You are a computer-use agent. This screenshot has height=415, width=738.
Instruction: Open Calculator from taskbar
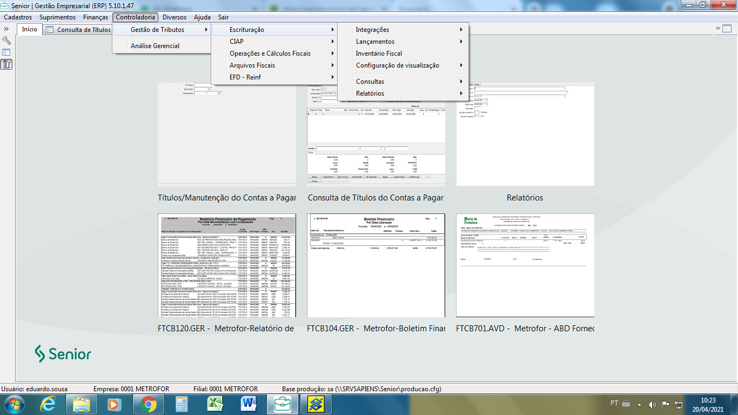pos(182,404)
